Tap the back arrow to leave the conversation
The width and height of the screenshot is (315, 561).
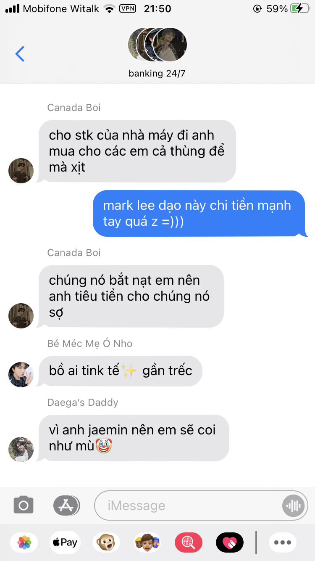click(x=20, y=54)
